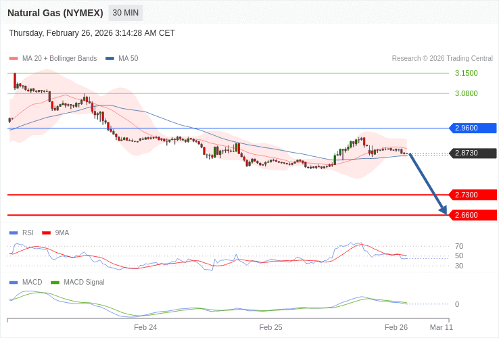Click the Feb 26 date axis label
The image size is (499, 338).
pyautogui.click(x=396, y=327)
